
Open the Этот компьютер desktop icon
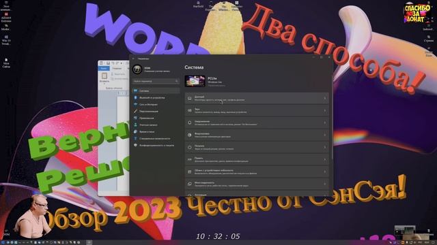[x=6, y=6]
